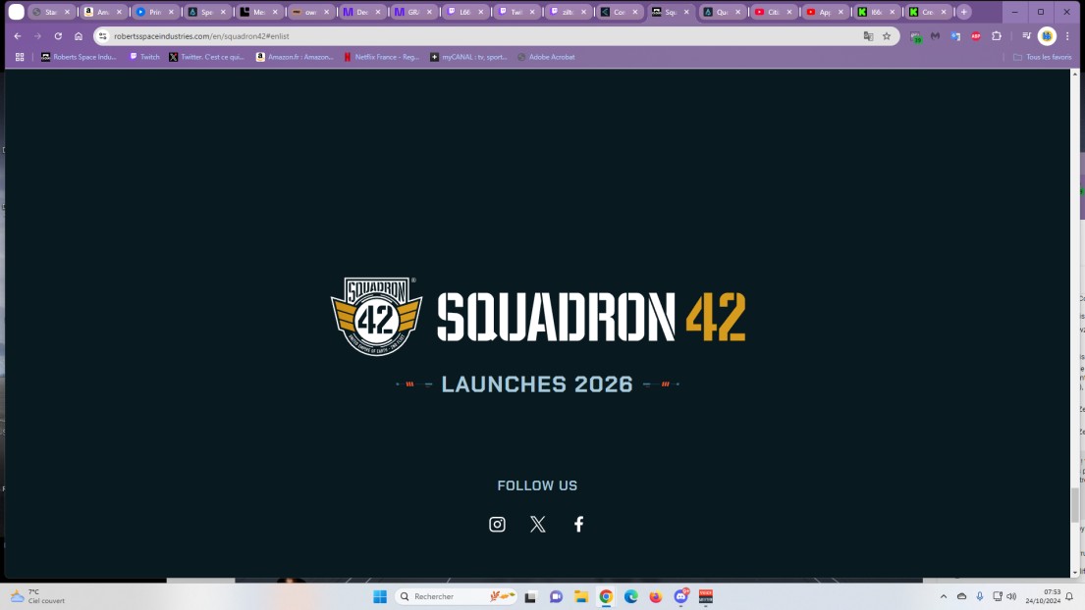Close the 'Squ' Squadron 42 tab

(x=686, y=12)
